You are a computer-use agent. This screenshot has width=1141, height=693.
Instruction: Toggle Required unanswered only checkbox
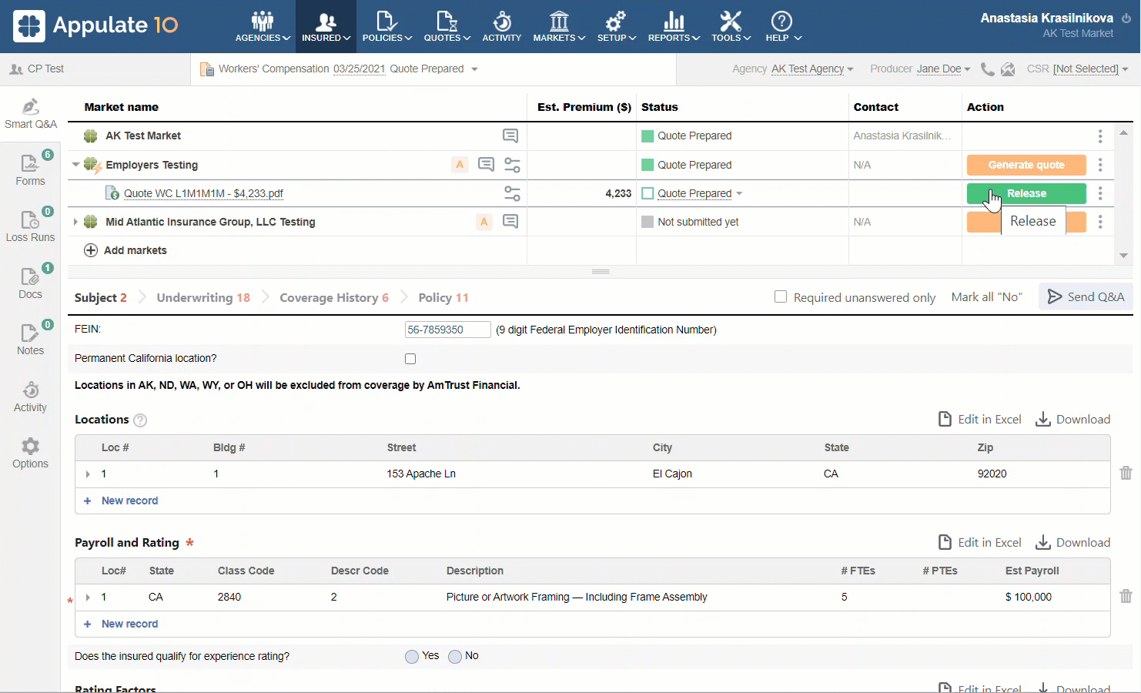(781, 296)
